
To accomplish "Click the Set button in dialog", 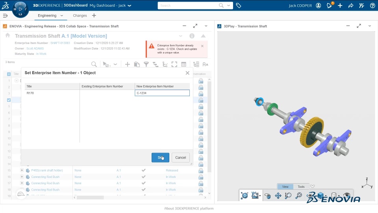I will 160,157.
